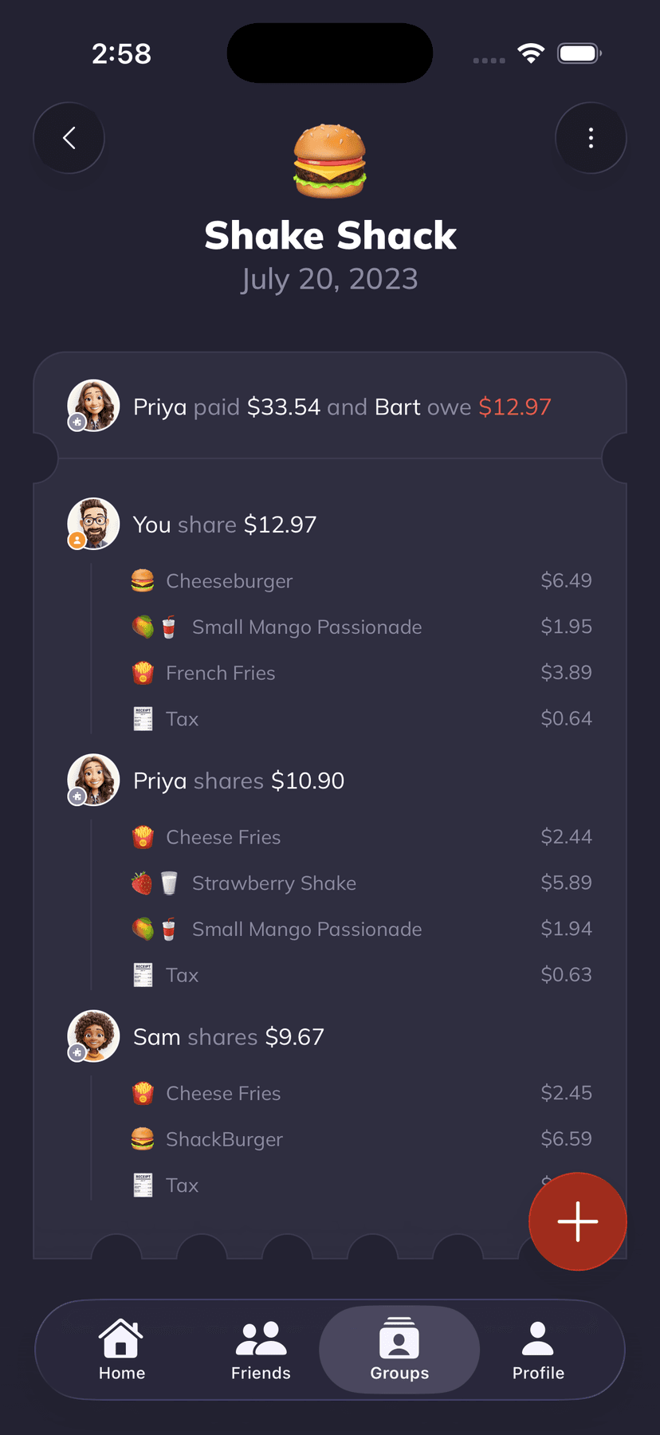Collapse the Priya shares $10.90 section

[238, 780]
